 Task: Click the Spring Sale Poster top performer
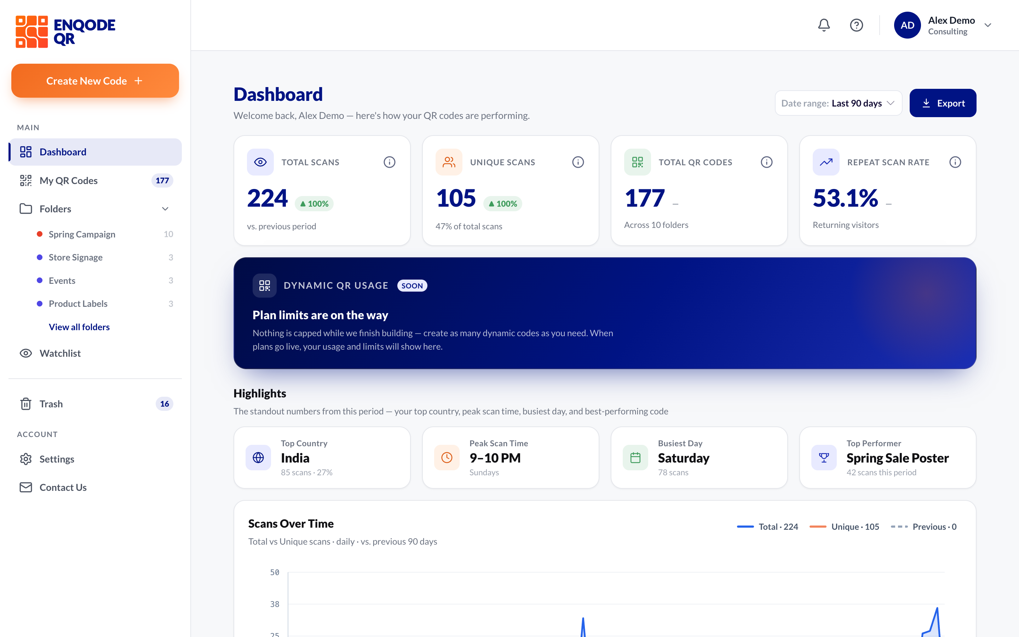tap(897, 458)
